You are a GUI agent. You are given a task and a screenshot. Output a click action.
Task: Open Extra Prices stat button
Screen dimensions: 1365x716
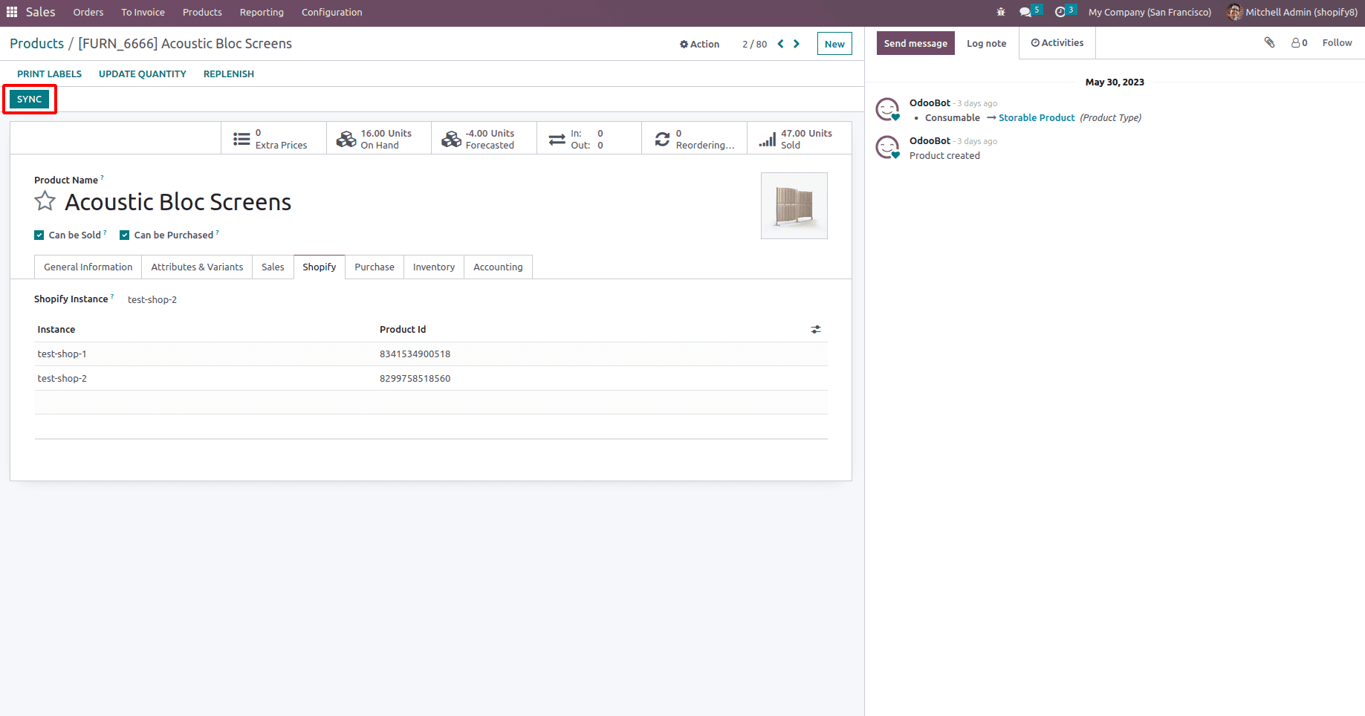point(273,139)
